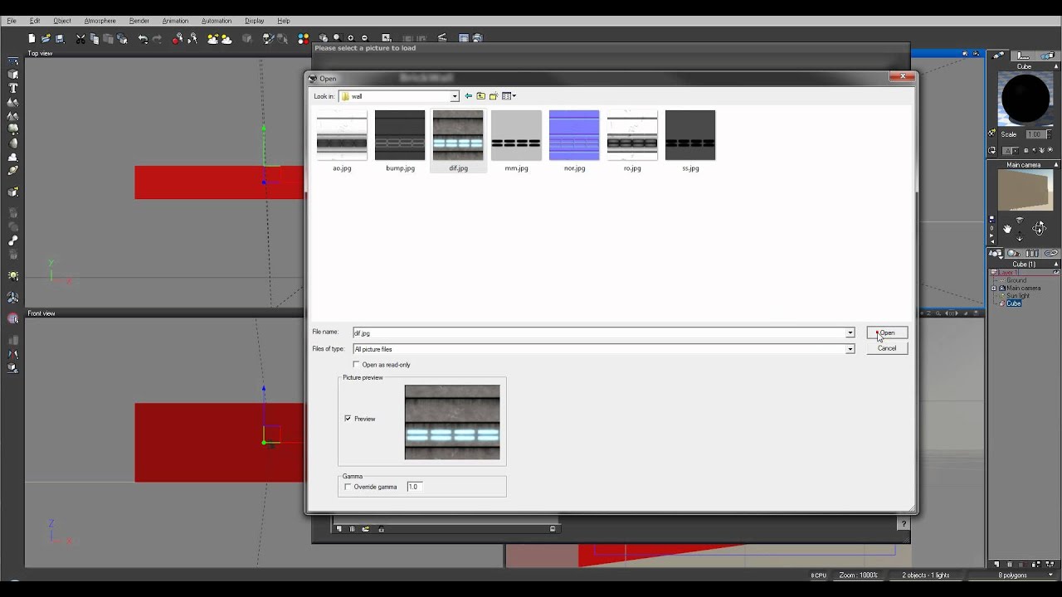Enable the Override gamma checkbox

point(348,487)
